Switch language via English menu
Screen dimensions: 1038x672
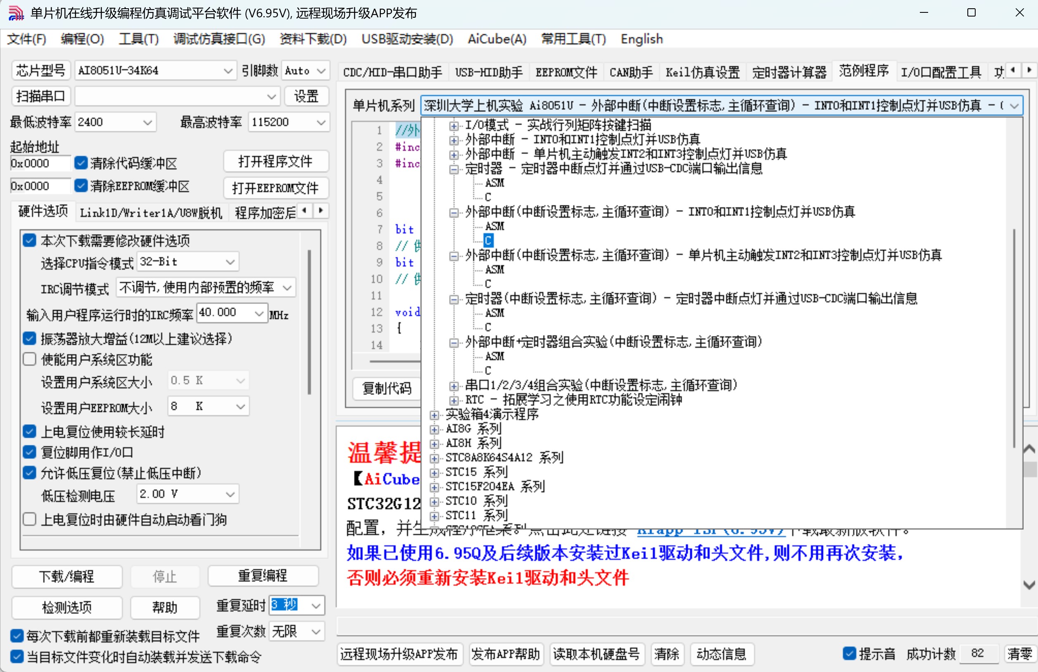pyautogui.click(x=641, y=39)
